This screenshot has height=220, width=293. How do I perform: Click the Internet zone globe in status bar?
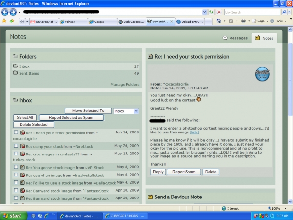pos(224,208)
